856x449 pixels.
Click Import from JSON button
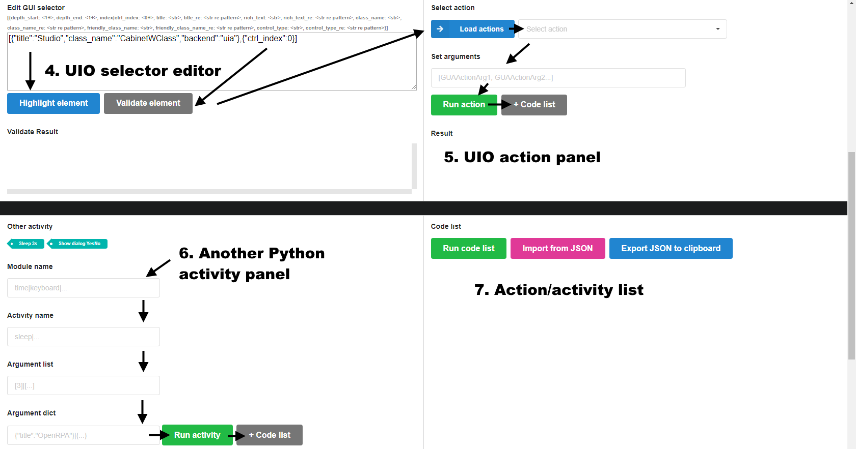point(557,249)
